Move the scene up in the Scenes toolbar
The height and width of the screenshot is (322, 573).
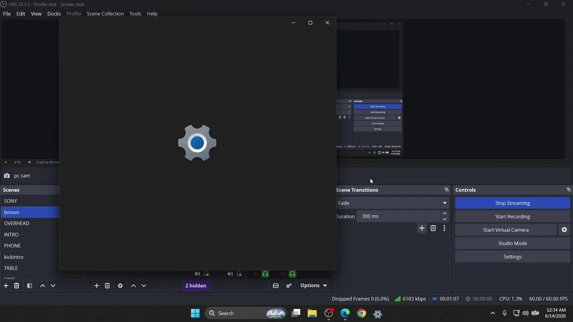(x=43, y=285)
